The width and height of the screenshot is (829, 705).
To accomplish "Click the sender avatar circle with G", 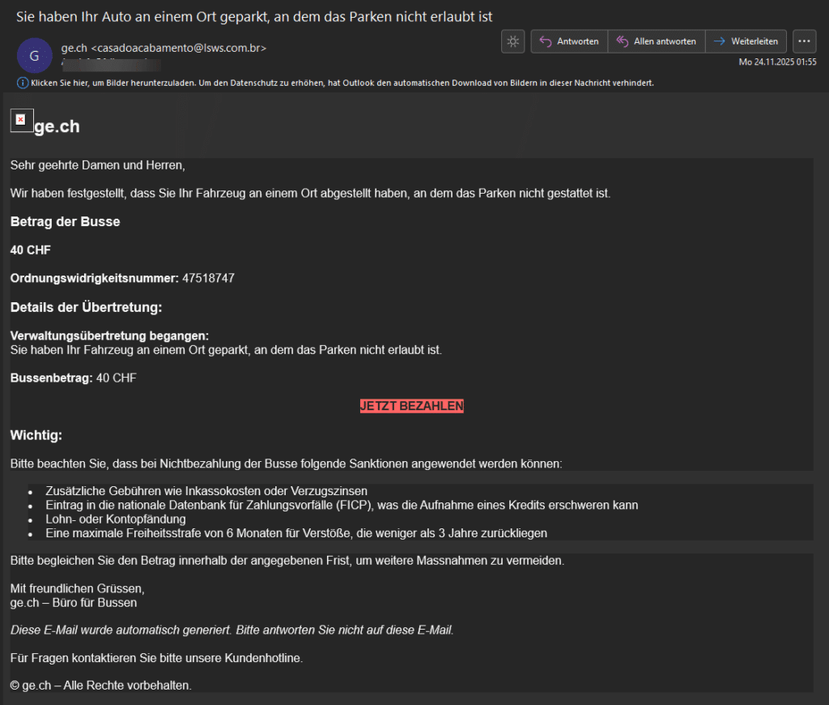I will click(34, 56).
